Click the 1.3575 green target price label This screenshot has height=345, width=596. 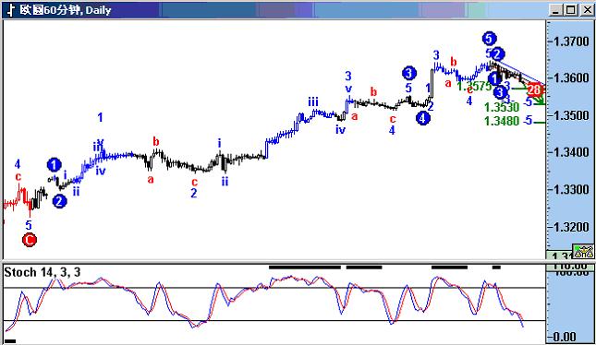pyautogui.click(x=474, y=86)
